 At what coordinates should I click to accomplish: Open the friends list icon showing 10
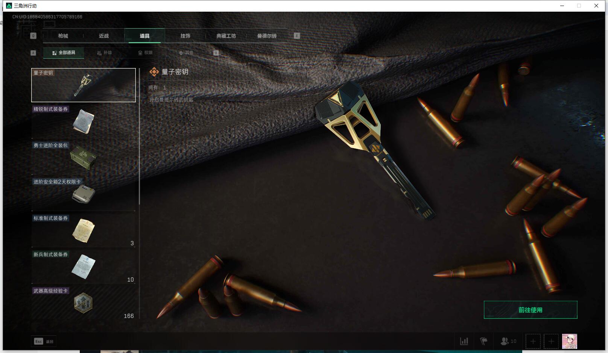pos(508,341)
